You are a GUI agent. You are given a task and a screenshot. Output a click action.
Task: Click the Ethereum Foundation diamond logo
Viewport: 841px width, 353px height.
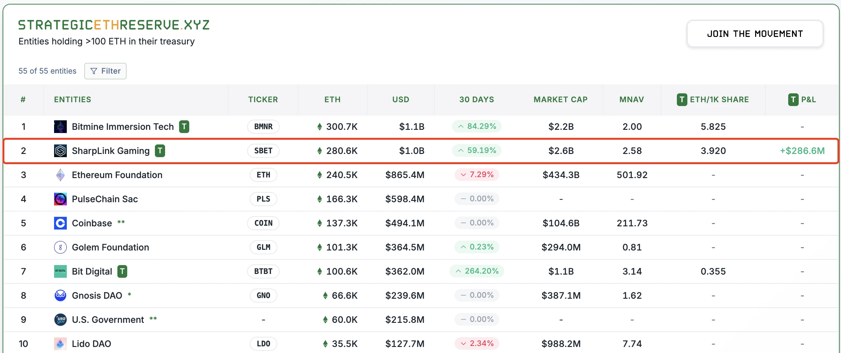tap(60, 175)
